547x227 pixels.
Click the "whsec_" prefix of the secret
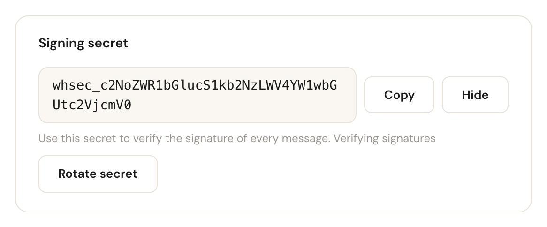[76, 86]
